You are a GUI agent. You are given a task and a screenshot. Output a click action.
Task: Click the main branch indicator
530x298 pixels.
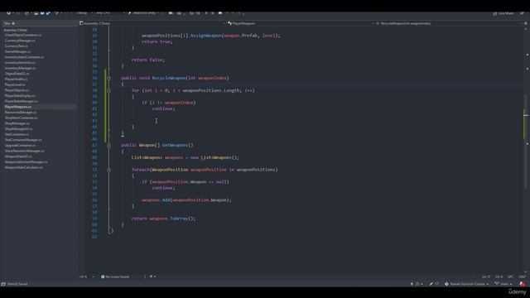503,284
